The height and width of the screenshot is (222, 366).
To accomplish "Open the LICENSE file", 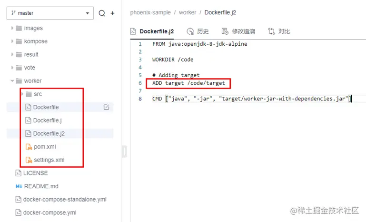I will point(36,173).
